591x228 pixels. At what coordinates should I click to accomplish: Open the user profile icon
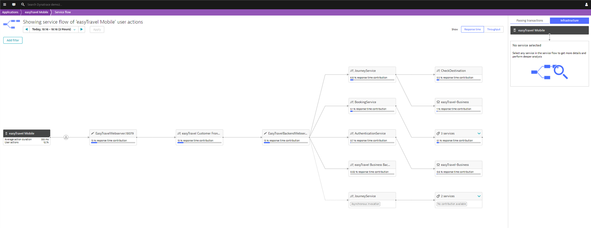[586, 5]
